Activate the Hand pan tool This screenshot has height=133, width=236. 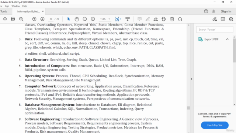(77, 19)
